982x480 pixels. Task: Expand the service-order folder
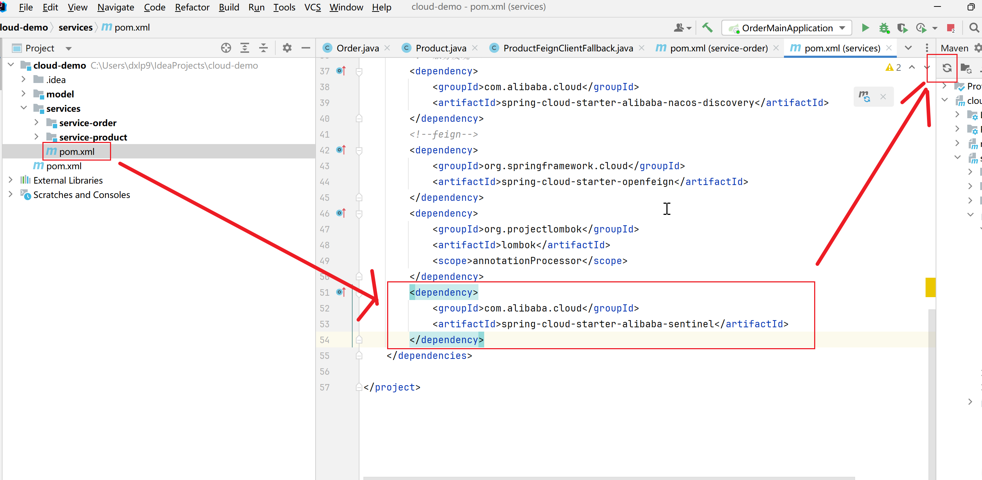36,123
